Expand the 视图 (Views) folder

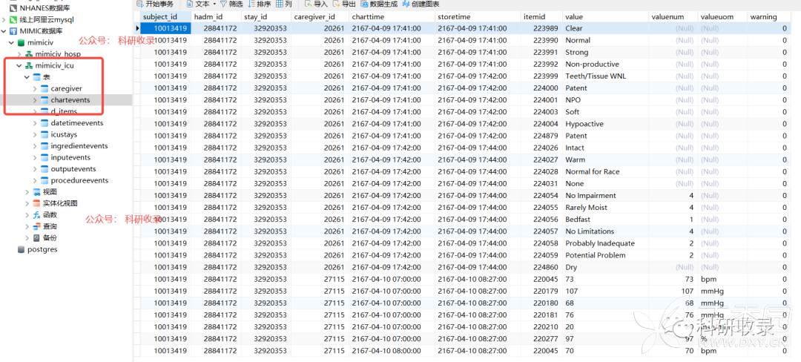point(27,192)
